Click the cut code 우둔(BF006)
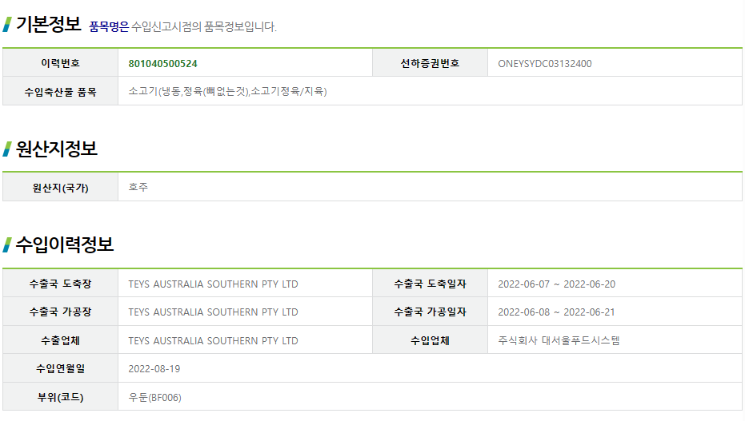The height and width of the screenshot is (421, 745). point(154,397)
